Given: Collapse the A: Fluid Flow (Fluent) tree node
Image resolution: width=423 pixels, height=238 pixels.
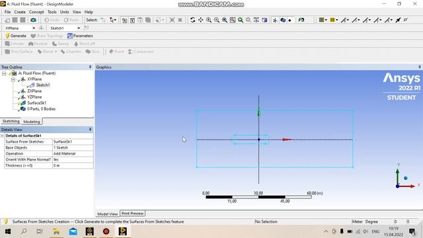Looking at the screenshot, I should click(x=4, y=73).
